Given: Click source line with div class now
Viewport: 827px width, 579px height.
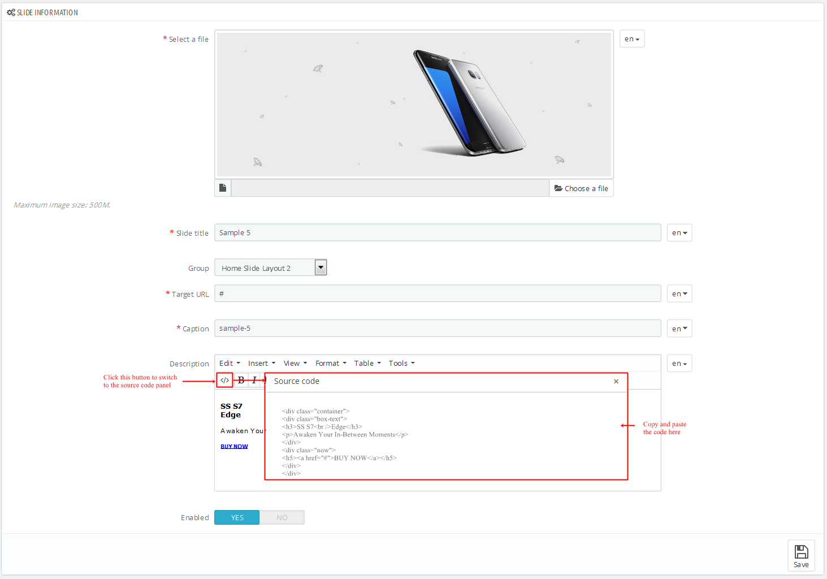Looking at the screenshot, I should (x=309, y=450).
